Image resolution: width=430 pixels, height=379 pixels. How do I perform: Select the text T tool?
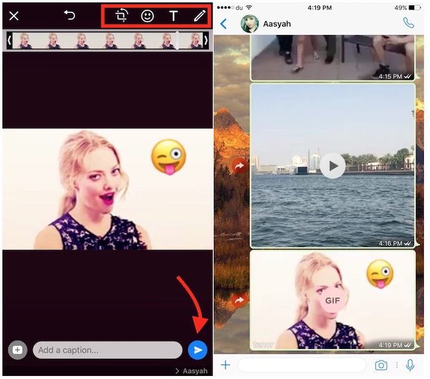pos(173,16)
